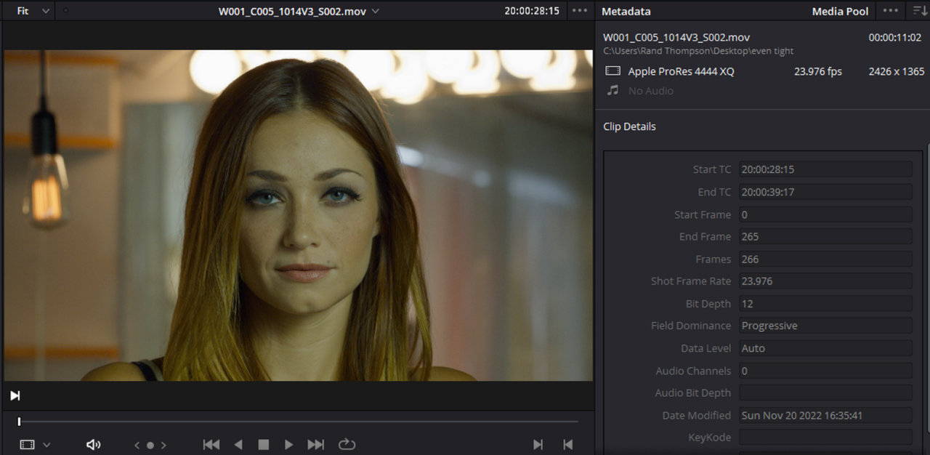This screenshot has width=930, height=455.
Task: Open the dropdown arrow beside the filmstrip icon
Action: (46, 445)
